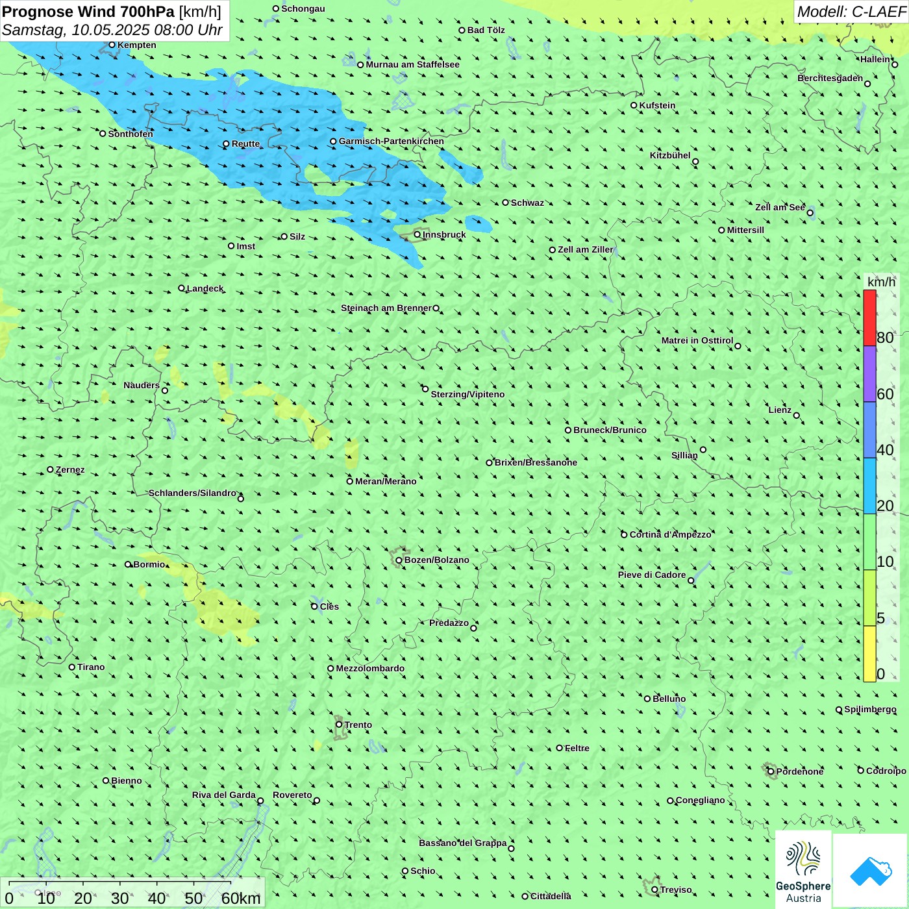Image resolution: width=909 pixels, height=909 pixels.
Task: Click the Schwaz location marker
Action: tap(505, 203)
